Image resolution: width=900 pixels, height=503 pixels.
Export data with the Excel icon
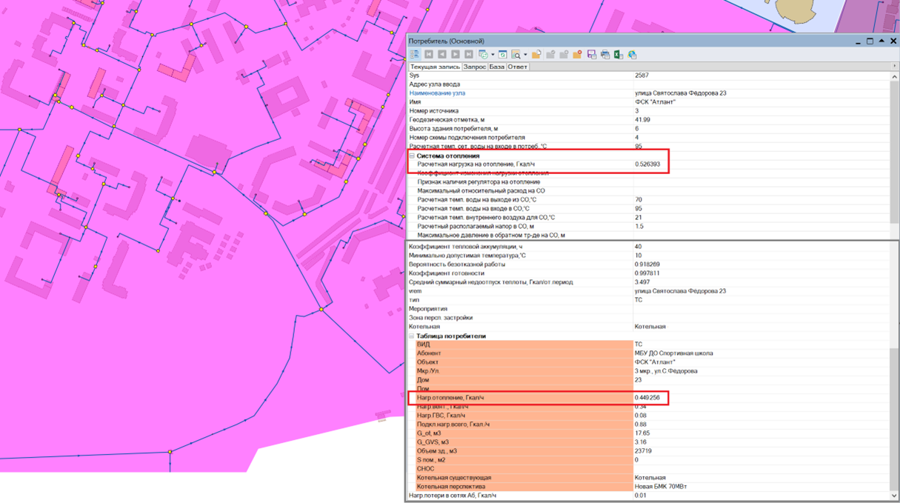[618, 55]
